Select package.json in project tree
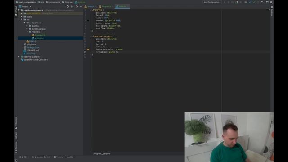This screenshot has height=162, width=288. (x=33, y=47)
